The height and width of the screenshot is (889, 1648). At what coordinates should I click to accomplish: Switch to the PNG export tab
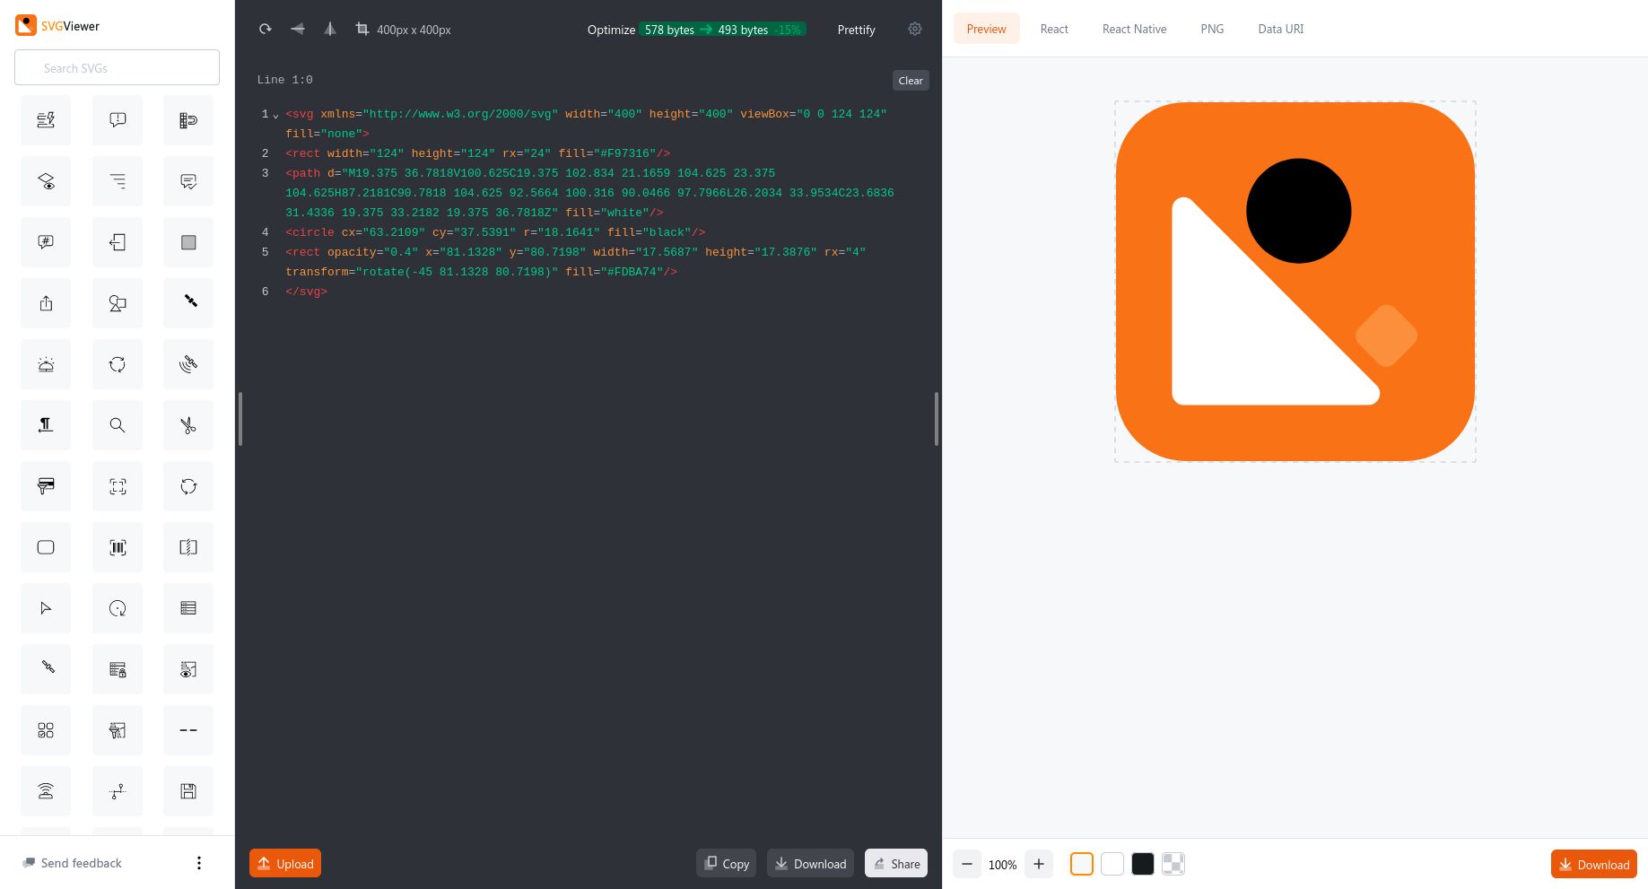(x=1211, y=28)
